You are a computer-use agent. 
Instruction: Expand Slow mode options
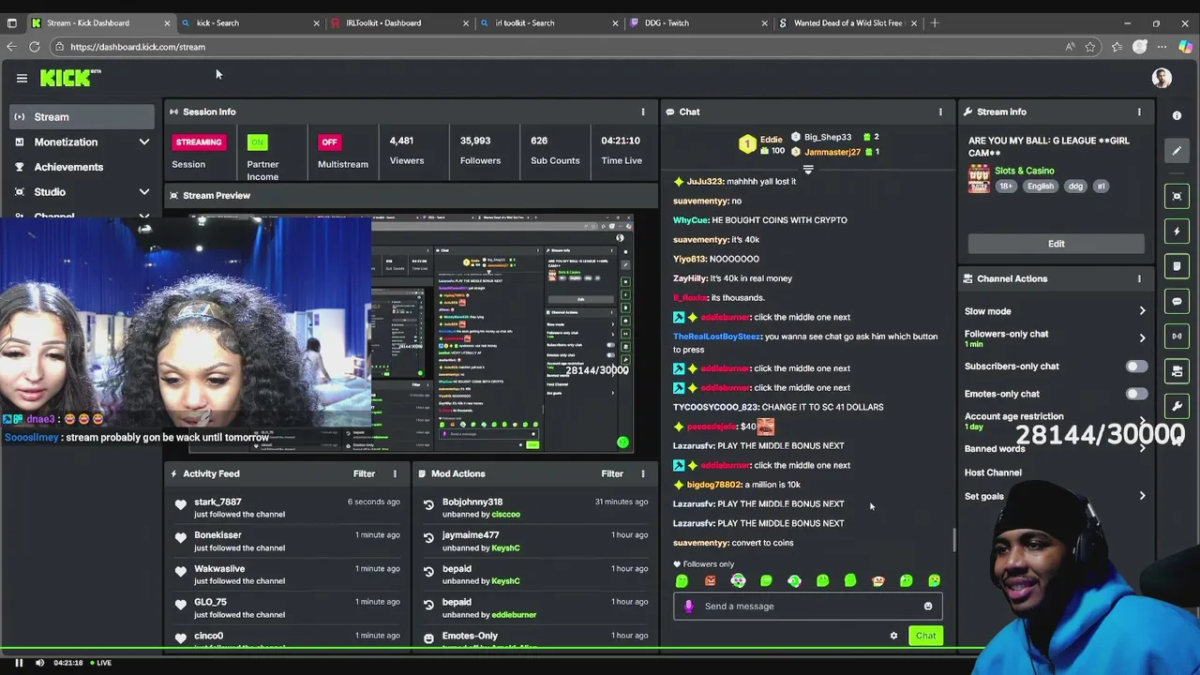click(x=1142, y=311)
